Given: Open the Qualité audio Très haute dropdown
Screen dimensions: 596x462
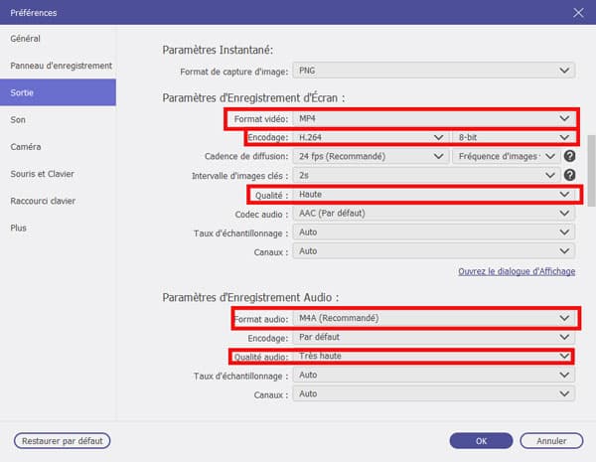Looking at the screenshot, I should 434,356.
